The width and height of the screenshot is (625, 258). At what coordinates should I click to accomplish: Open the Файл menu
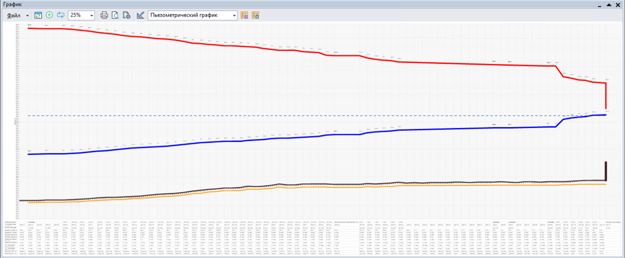point(14,15)
